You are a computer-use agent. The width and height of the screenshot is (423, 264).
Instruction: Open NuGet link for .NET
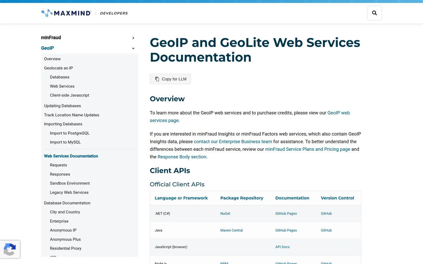click(x=225, y=214)
